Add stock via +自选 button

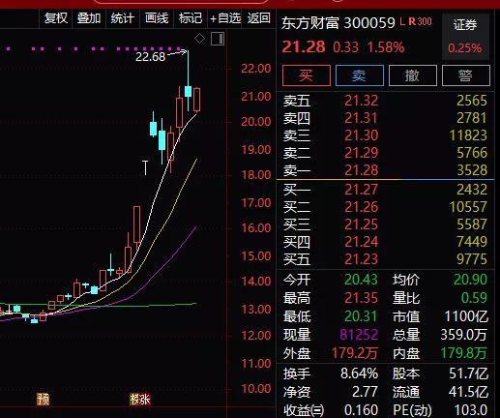pyautogui.click(x=225, y=18)
